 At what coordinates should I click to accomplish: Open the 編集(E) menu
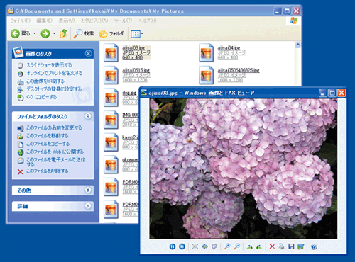tap(44, 21)
